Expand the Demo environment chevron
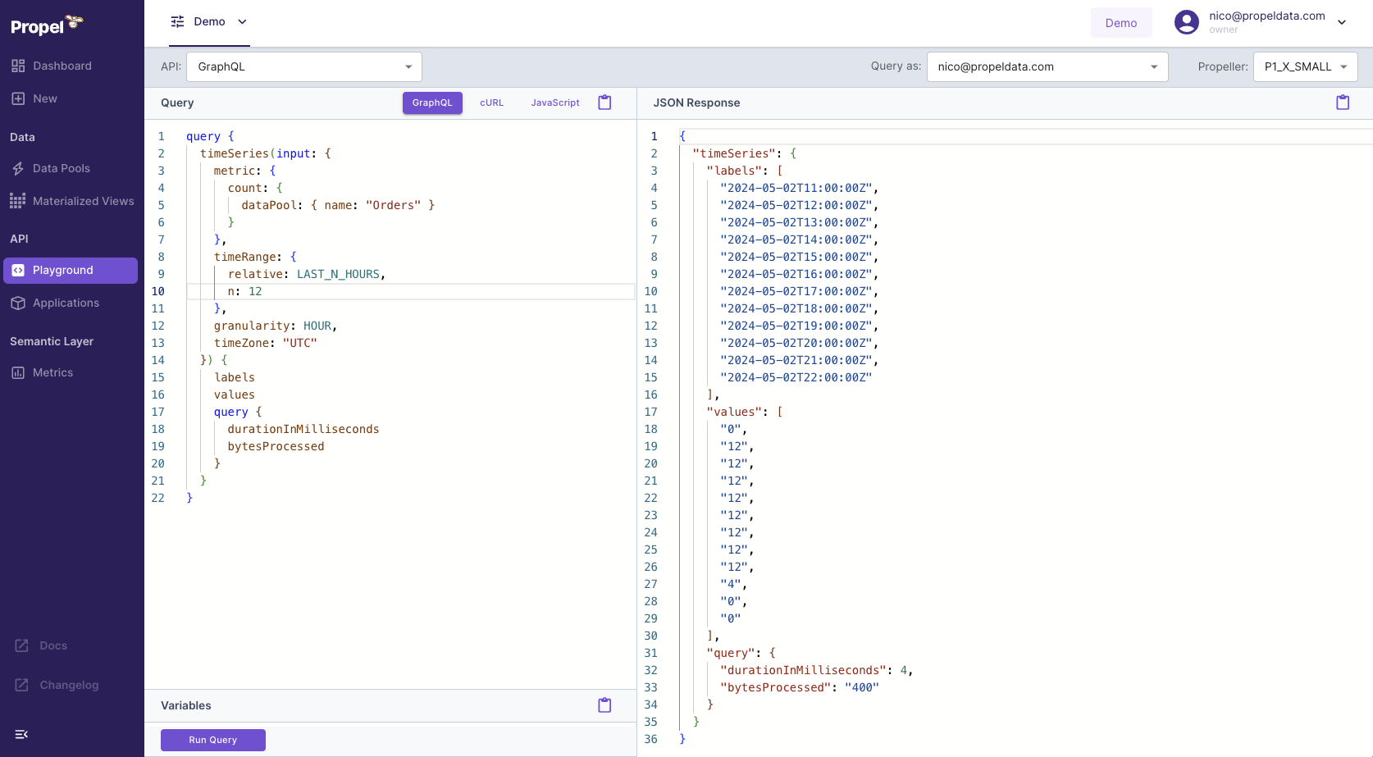 point(243,23)
